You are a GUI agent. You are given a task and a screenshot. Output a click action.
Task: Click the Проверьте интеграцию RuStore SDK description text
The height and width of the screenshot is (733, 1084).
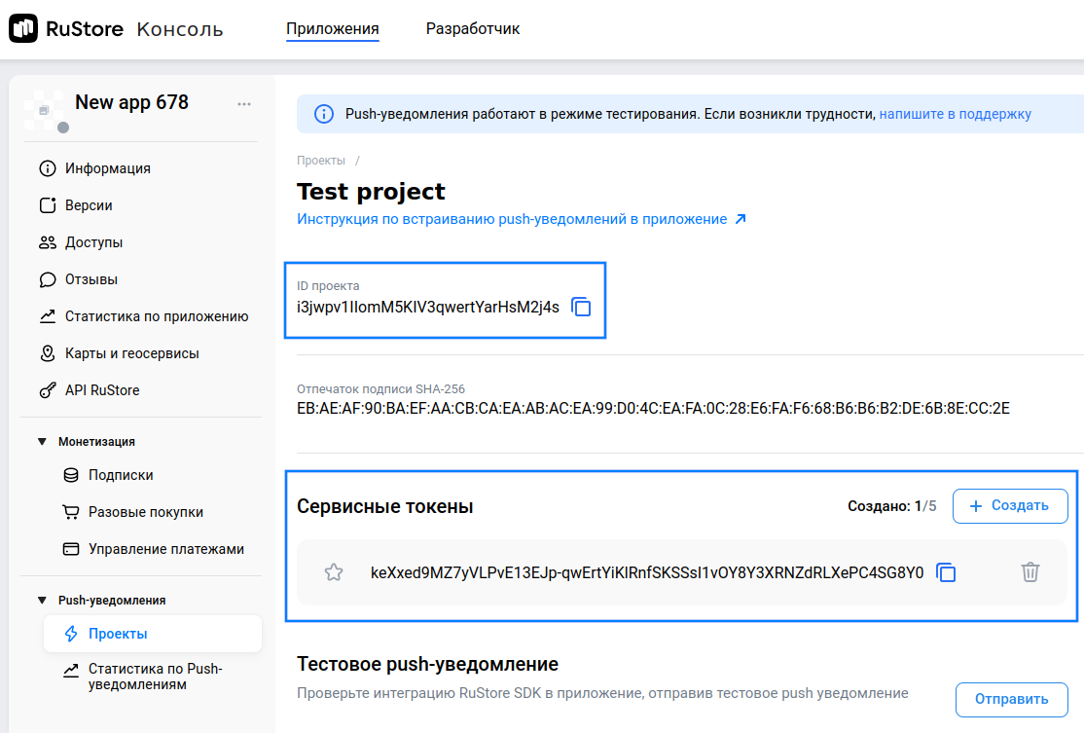coord(603,694)
